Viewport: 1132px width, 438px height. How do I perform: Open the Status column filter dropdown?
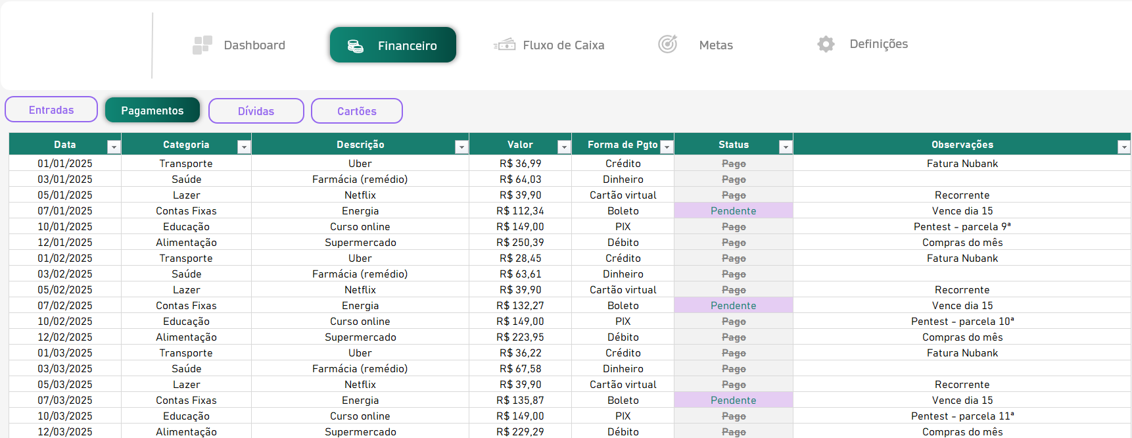786,147
